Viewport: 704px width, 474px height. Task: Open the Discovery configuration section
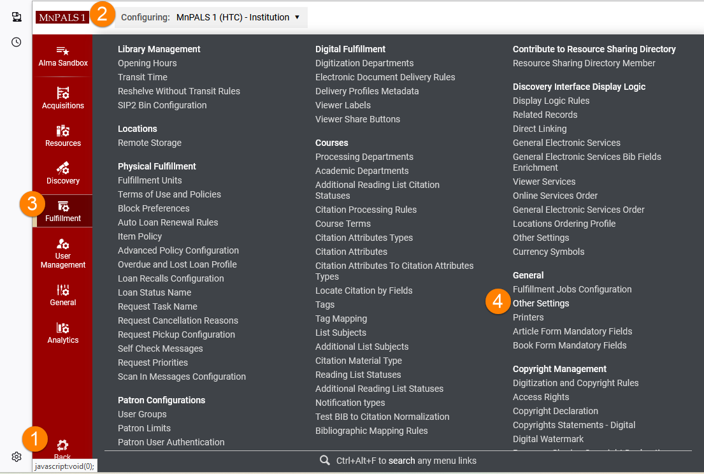point(63,173)
